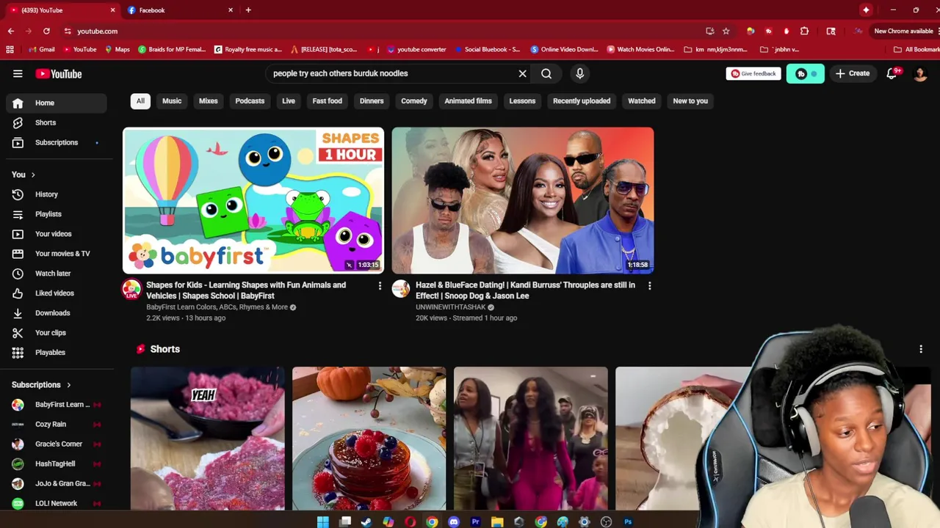
Task: Expand the You section chevron
Action: 33,175
